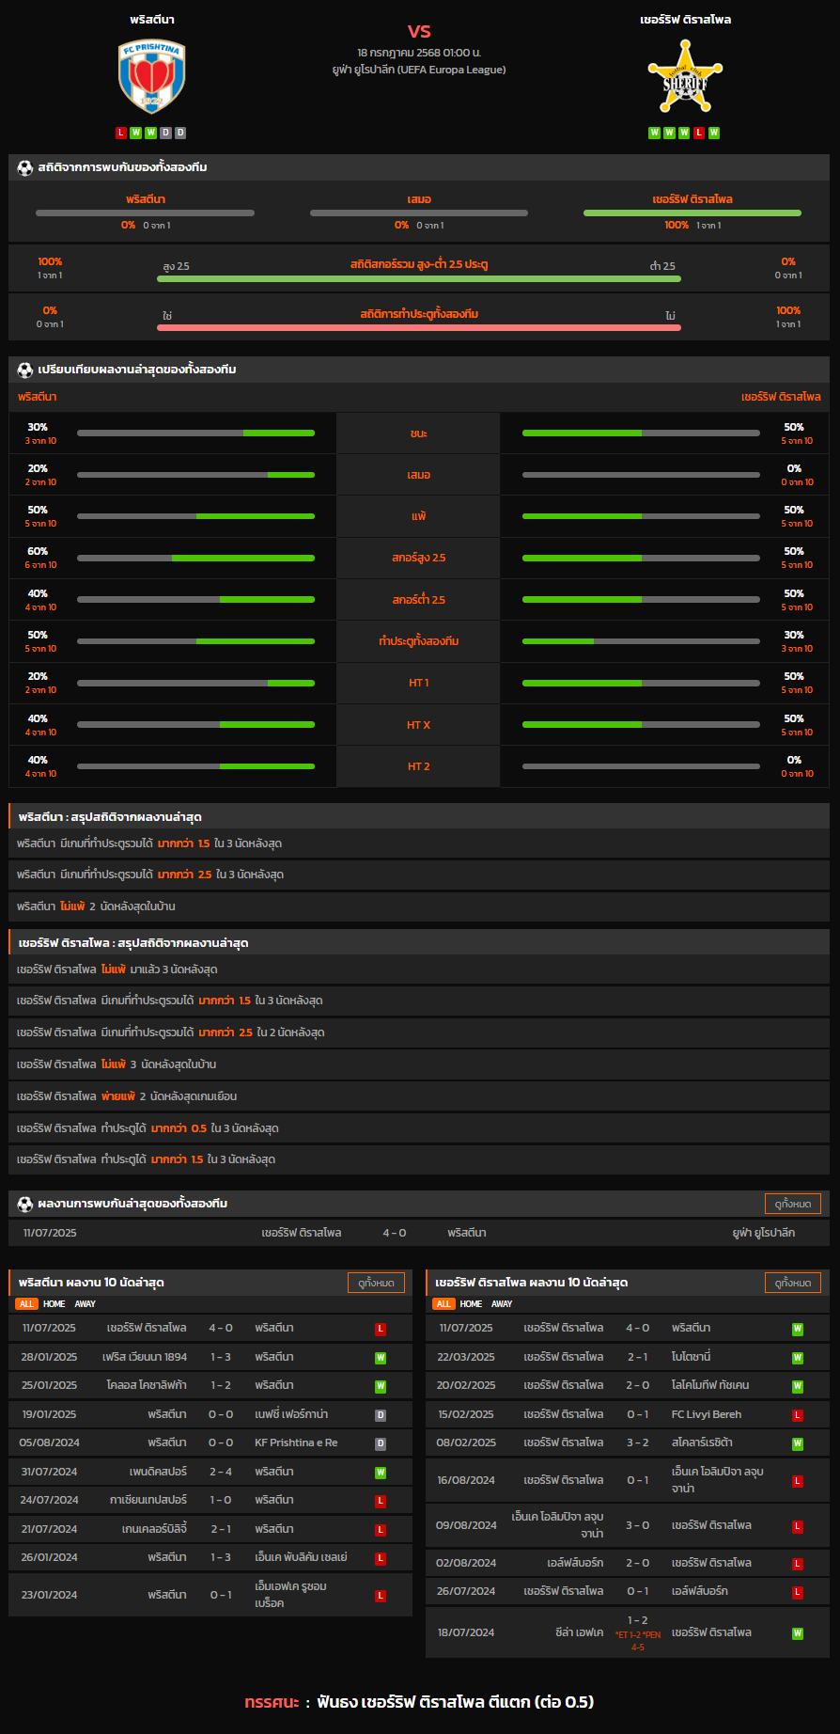
Task: Click the Sheriff Tiraspol star club logo
Action: pyautogui.click(x=685, y=77)
